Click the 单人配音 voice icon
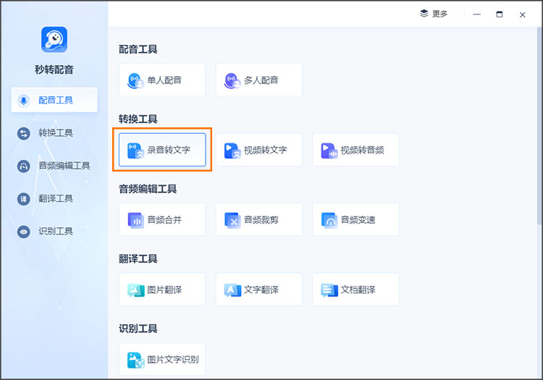 point(136,80)
